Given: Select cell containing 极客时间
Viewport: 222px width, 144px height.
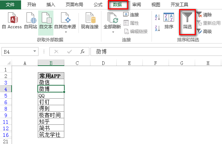Looking at the screenshot, I should (51, 115).
